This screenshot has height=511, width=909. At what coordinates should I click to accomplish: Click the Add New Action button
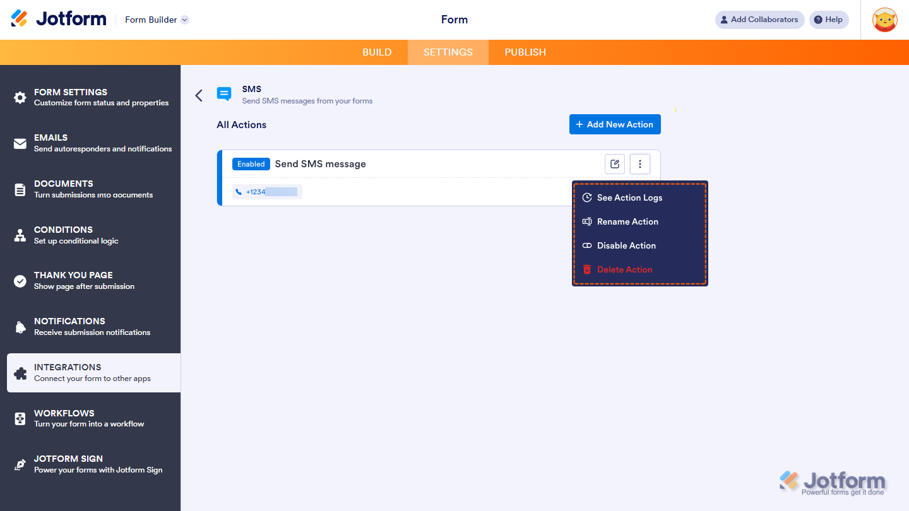coord(614,124)
